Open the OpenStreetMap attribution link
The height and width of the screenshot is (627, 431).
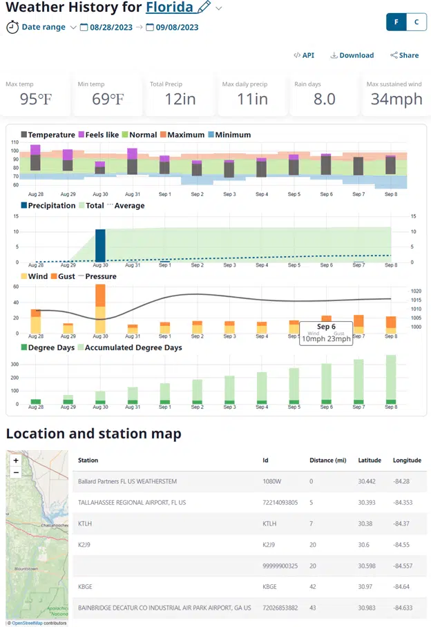[26, 623]
